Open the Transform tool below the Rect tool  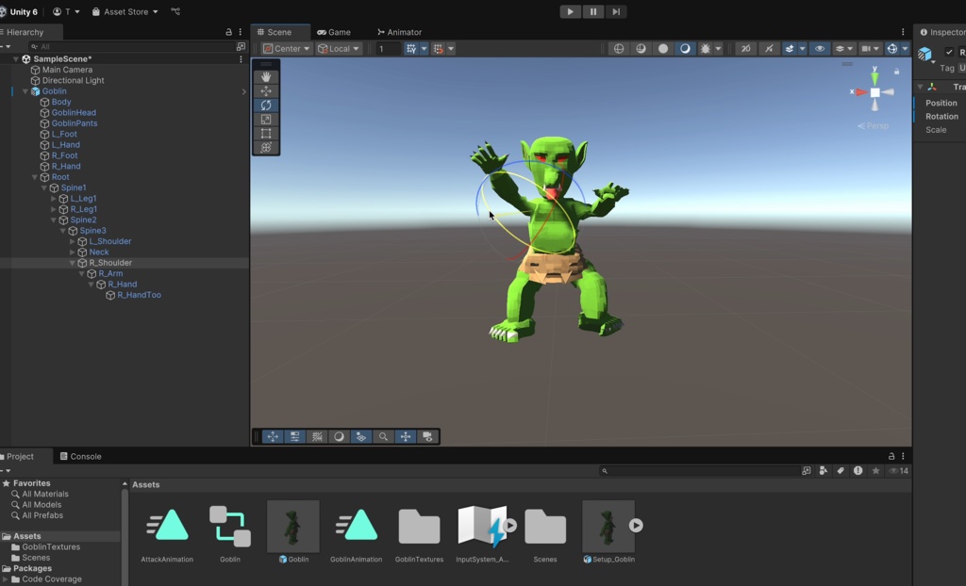266,149
